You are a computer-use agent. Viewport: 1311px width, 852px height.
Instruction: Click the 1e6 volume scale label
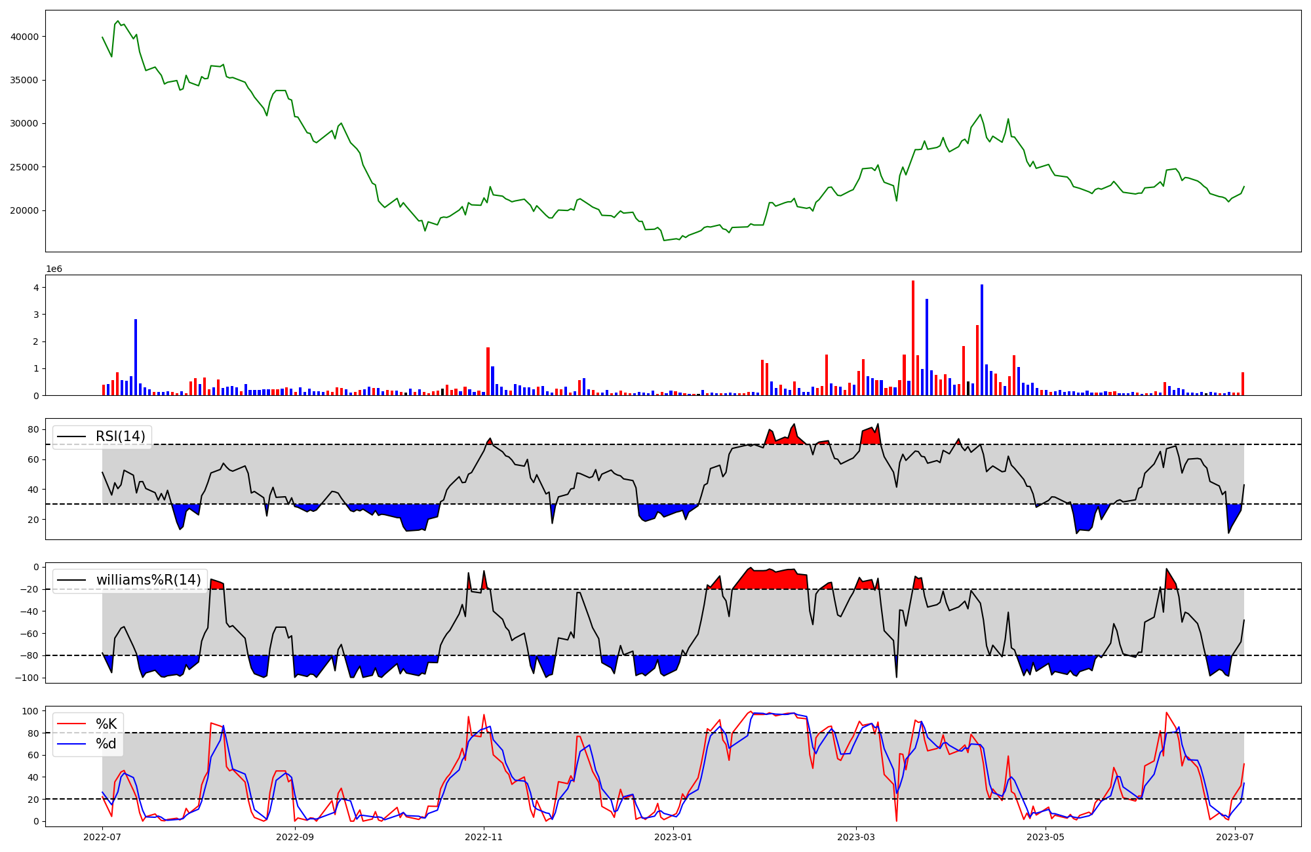(x=54, y=269)
